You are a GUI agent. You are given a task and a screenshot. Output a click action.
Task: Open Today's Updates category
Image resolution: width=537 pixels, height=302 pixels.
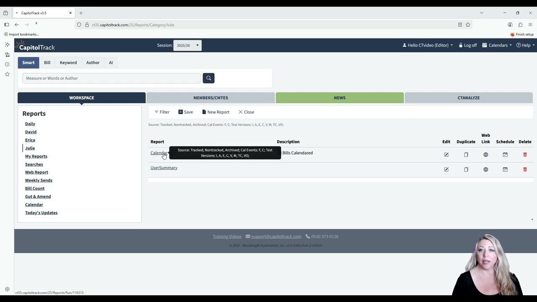click(41, 213)
